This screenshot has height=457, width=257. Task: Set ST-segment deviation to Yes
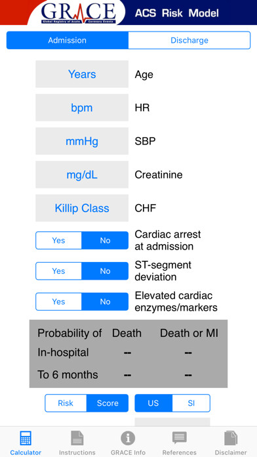click(x=58, y=271)
